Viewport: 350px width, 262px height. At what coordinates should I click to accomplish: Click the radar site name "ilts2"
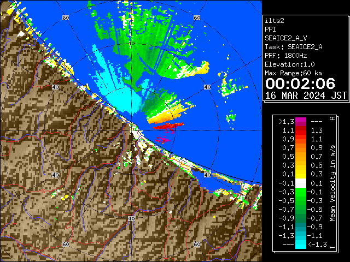tap(275, 21)
